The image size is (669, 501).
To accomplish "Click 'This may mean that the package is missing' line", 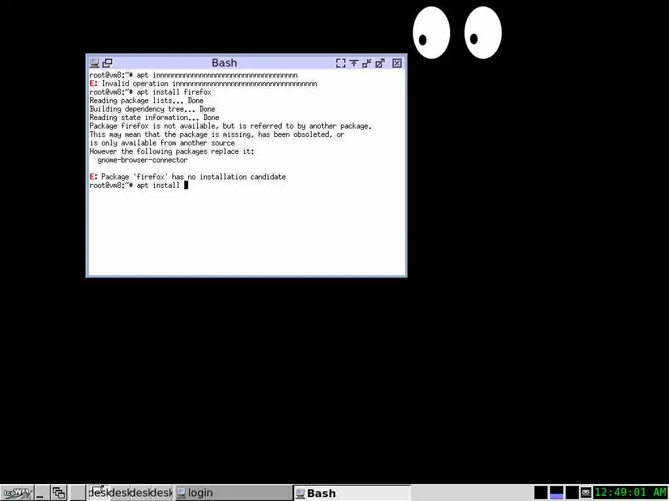I will [x=217, y=134].
